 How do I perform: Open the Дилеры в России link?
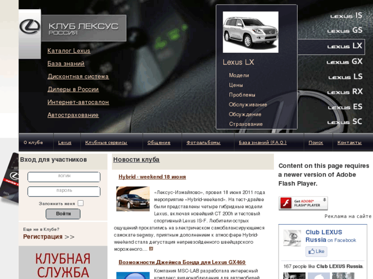[73, 89]
